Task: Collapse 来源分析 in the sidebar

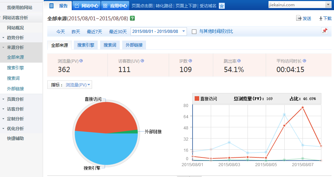Action: (3, 48)
